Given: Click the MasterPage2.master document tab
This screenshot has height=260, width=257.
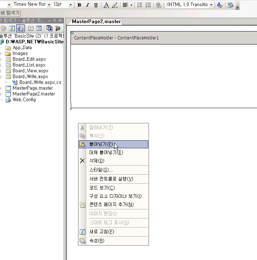Looking at the screenshot, I should pyautogui.click(x=96, y=22).
